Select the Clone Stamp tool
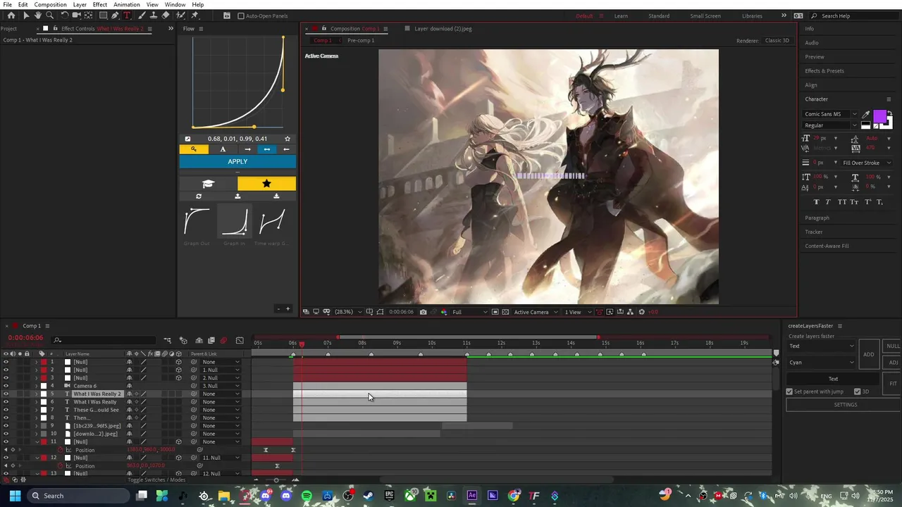 (x=154, y=15)
